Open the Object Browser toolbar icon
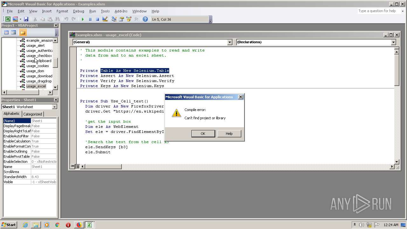The image size is (407, 229). [129, 19]
